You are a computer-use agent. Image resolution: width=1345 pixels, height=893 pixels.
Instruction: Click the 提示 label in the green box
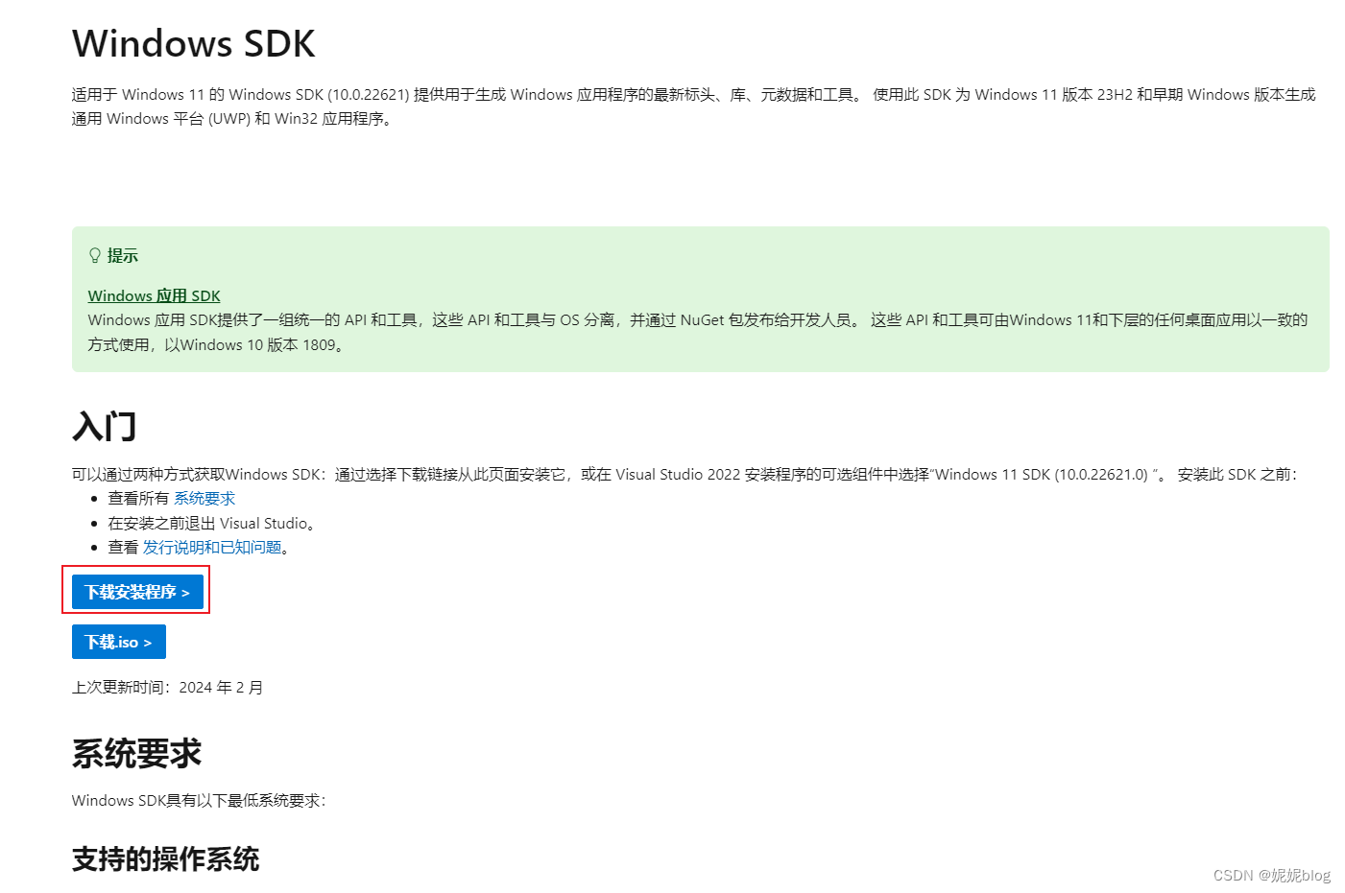coord(123,255)
